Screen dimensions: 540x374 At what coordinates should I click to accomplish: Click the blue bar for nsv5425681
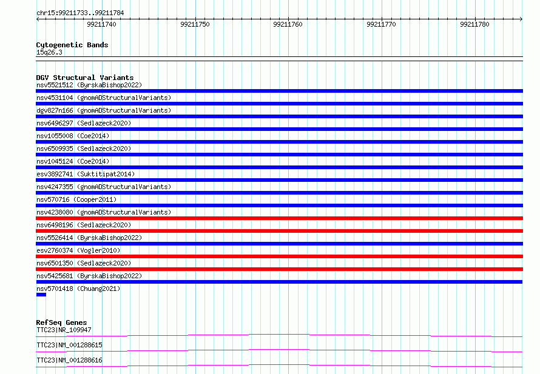tap(279, 282)
